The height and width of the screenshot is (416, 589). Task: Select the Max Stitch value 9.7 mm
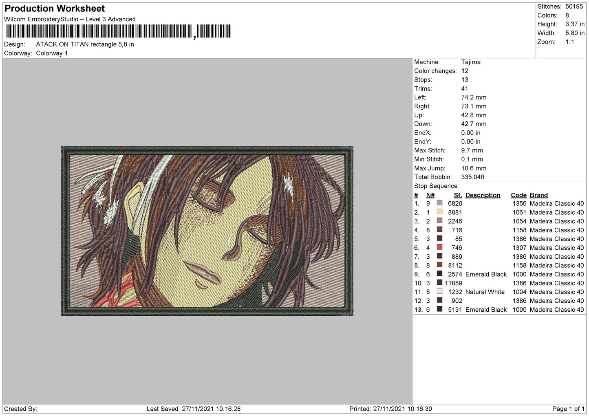point(472,150)
